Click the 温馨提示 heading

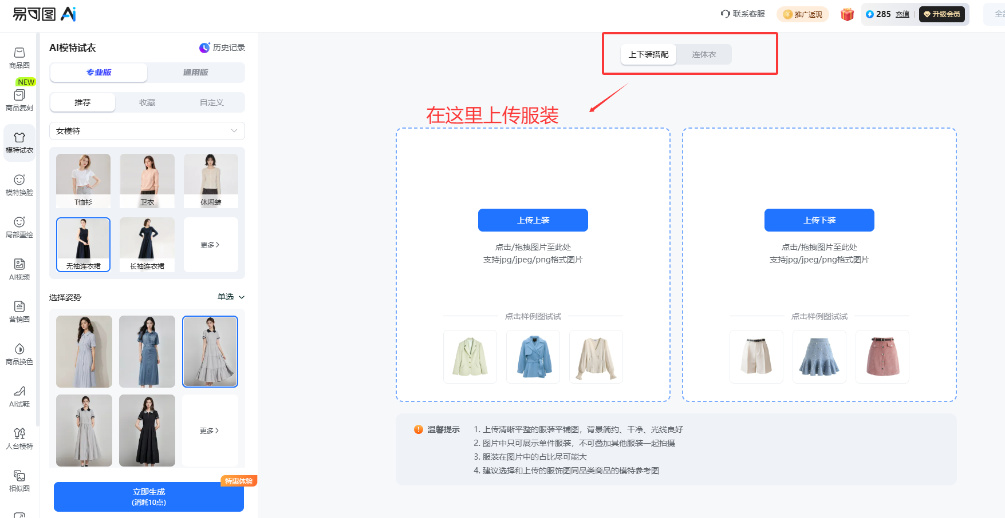444,429
